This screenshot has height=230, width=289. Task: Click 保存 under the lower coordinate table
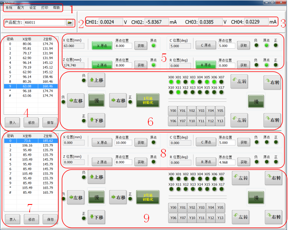point(50,219)
